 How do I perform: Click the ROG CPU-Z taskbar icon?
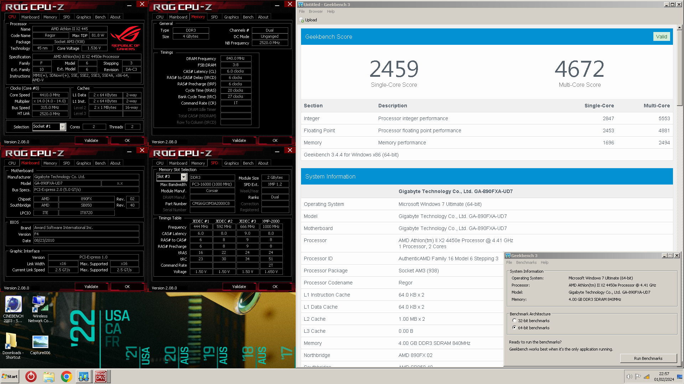[x=101, y=377]
